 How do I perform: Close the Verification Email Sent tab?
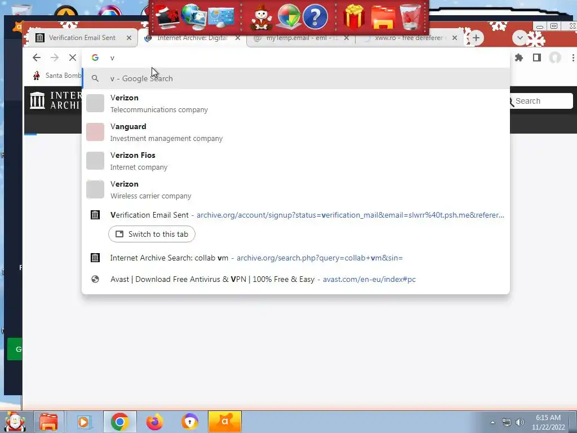(129, 38)
